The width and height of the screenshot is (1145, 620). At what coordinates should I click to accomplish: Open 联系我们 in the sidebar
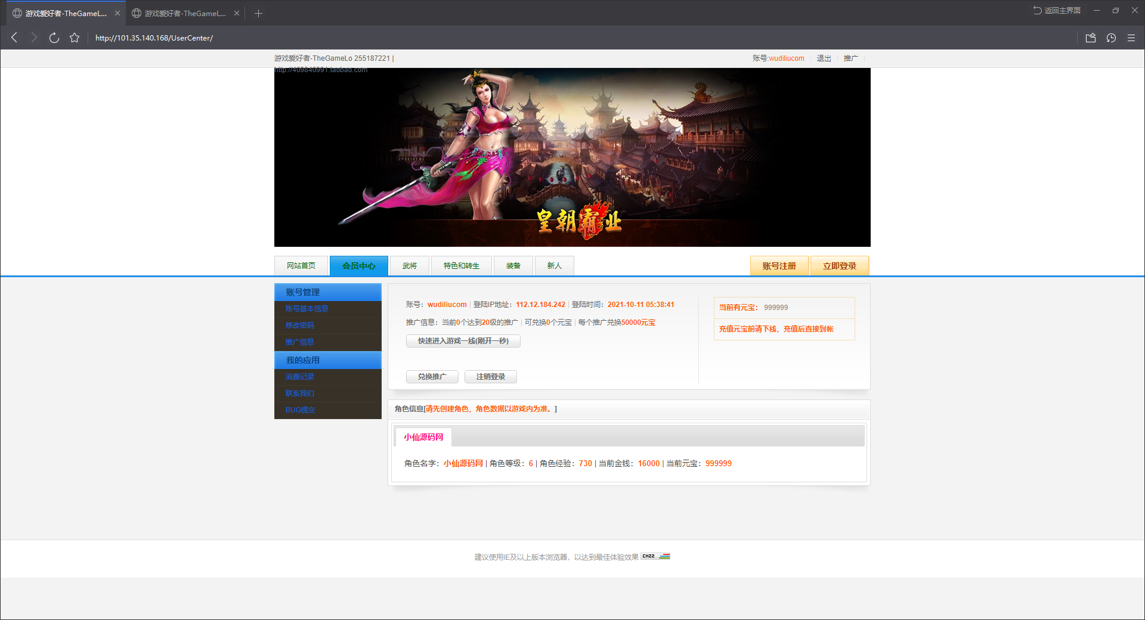point(299,393)
